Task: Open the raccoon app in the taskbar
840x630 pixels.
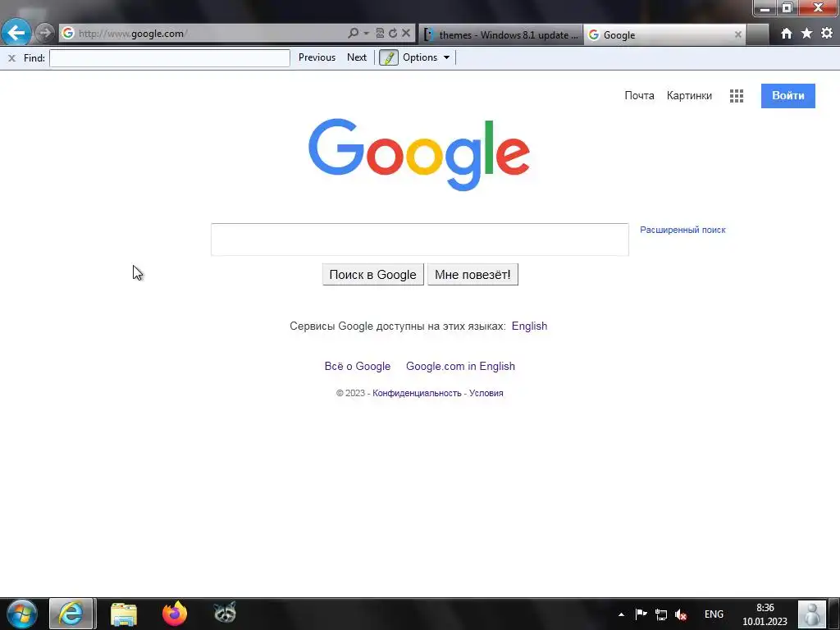Action: 225,612
